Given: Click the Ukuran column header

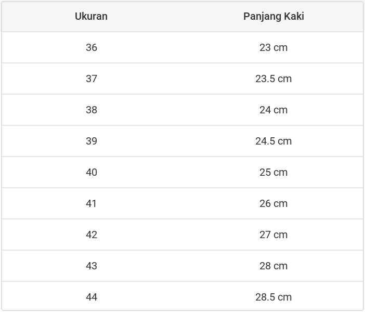Looking at the screenshot, I should point(91,16).
